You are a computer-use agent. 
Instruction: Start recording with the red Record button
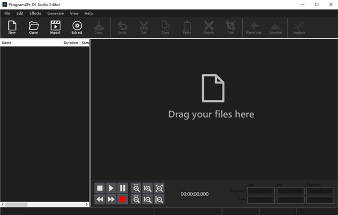(122, 199)
